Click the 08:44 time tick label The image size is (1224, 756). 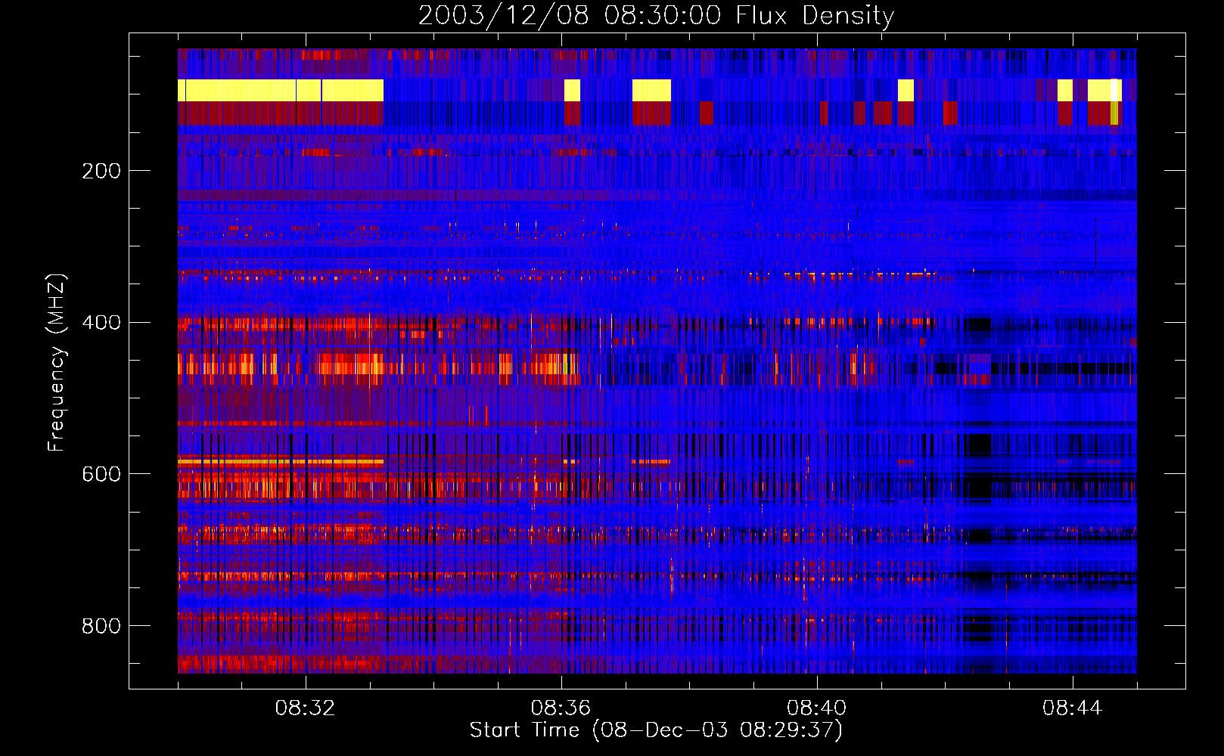(x=1072, y=708)
